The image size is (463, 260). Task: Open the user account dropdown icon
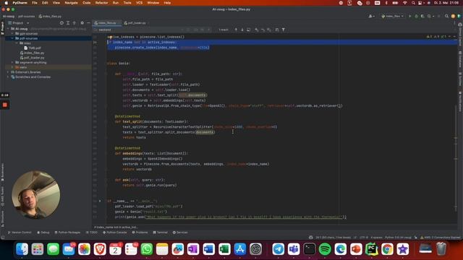371,16
